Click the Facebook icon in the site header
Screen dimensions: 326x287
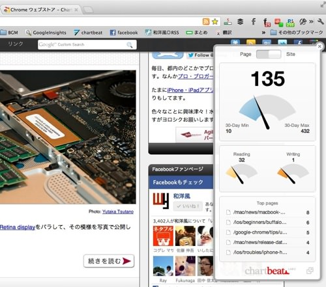298,43
